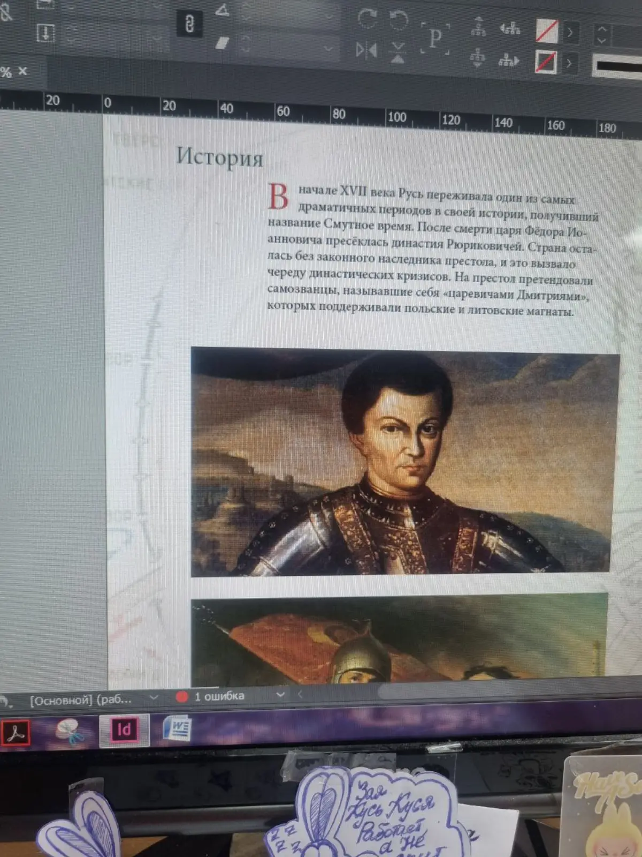Click the '1 ошибка' preflight error indicator
The image size is (642, 857).
click(211, 696)
